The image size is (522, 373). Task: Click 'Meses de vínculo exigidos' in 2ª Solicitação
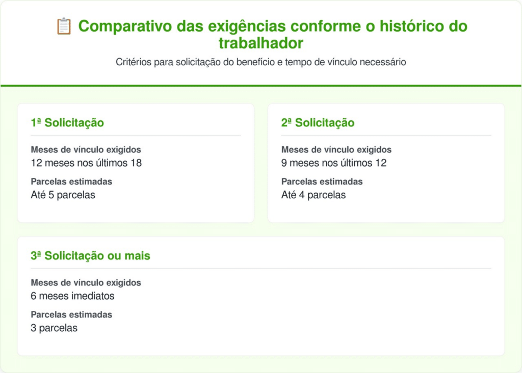point(336,150)
